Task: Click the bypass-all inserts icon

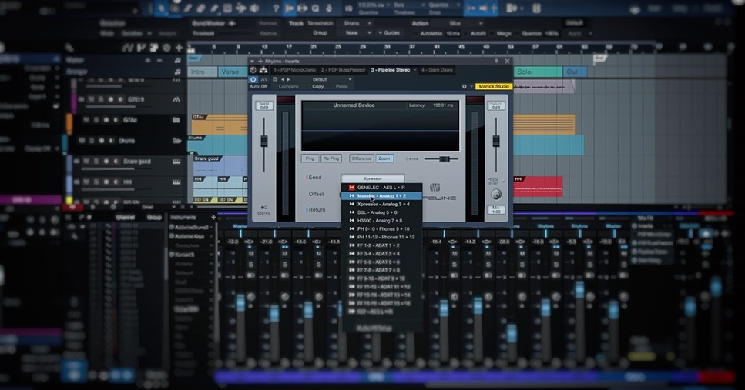Action: click(x=254, y=70)
